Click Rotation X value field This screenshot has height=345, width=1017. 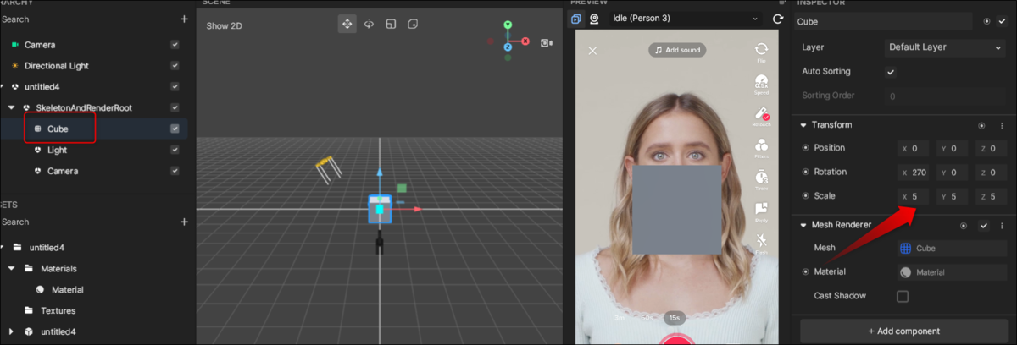point(912,172)
